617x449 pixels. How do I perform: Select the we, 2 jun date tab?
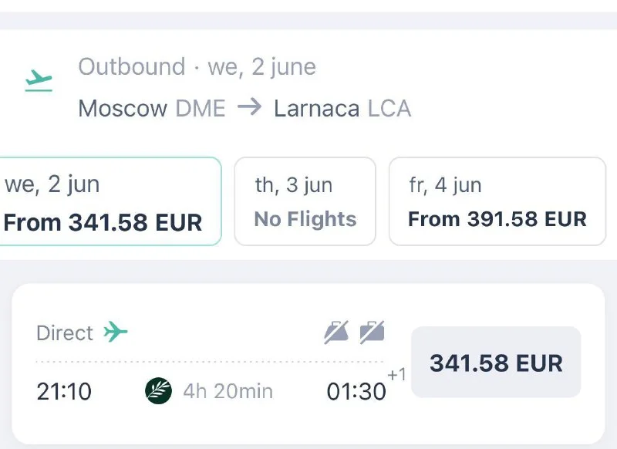[x=108, y=202]
